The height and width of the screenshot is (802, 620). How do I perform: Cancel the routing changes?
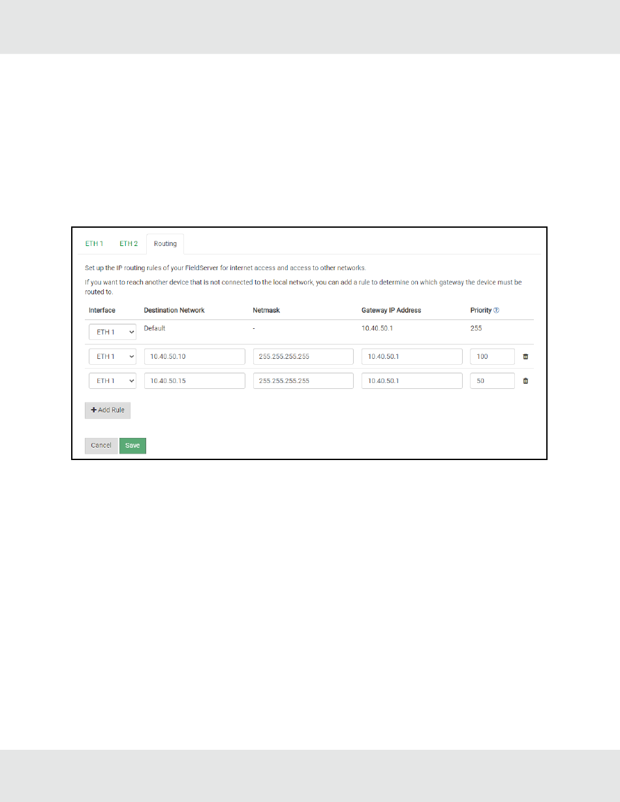pos(101,446)
